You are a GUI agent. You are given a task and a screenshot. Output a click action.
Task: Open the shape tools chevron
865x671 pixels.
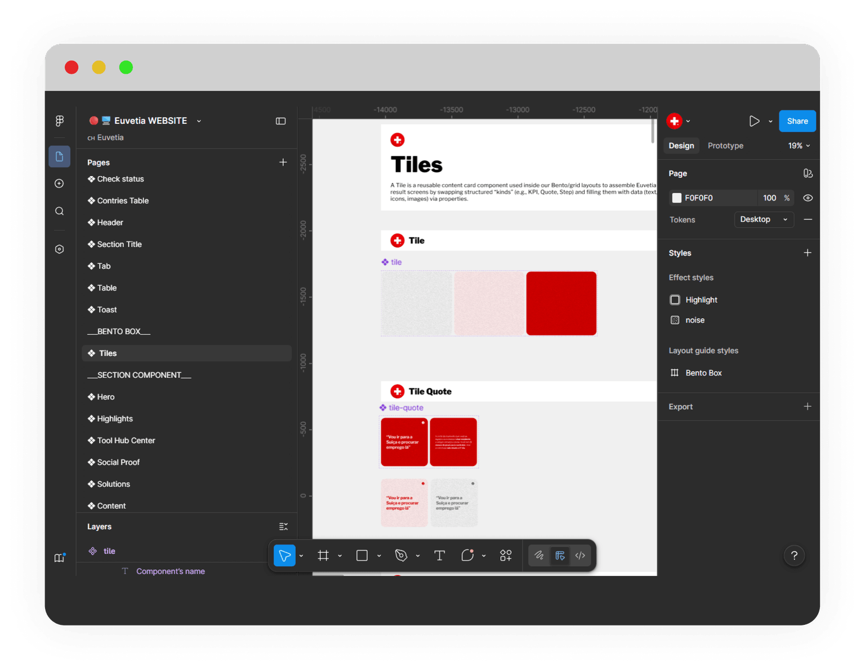point(379,556)
